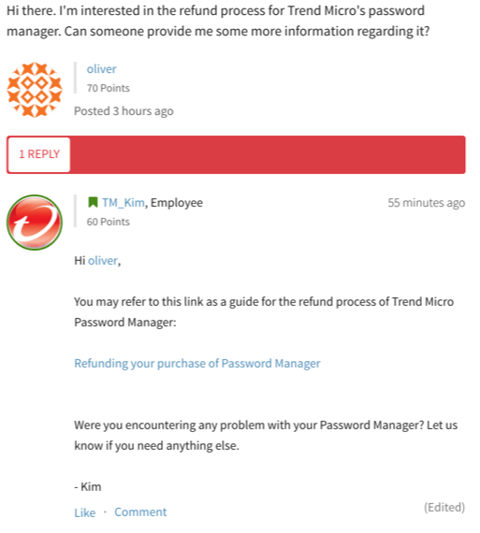Screen dimensions: 480x533
Task: Select the 1 REPLY tab
Action: pos(39,154)
